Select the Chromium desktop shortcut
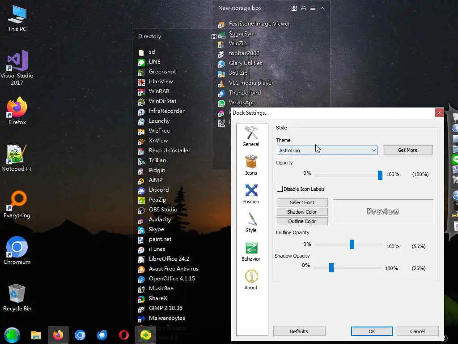This screenshot has width=458, height=344. pyautogui.click(x=17, y=251)
